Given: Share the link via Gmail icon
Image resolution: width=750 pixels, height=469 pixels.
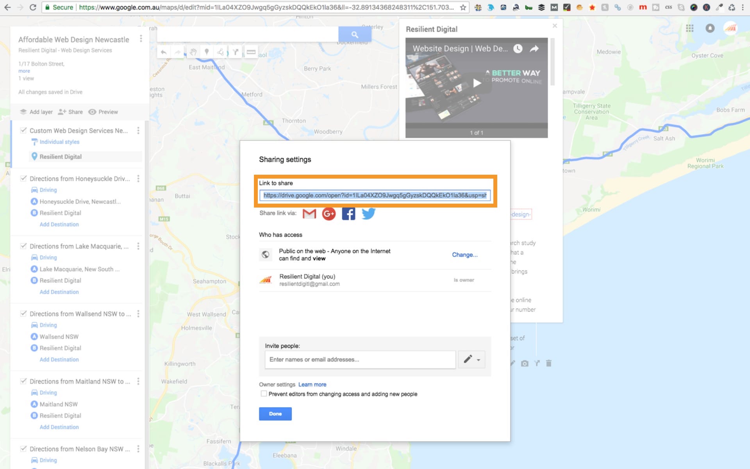Looking at the screenshot, I should coord(309,214).
